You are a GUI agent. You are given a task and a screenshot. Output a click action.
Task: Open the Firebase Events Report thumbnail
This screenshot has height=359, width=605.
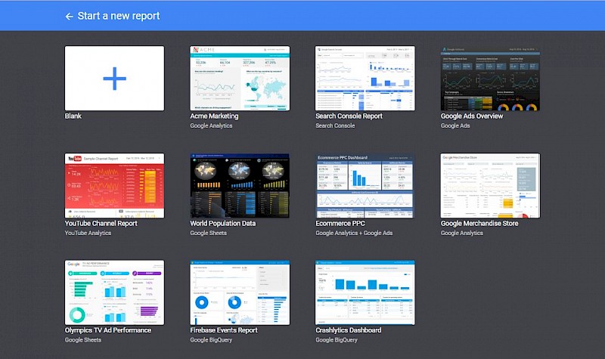240,292
